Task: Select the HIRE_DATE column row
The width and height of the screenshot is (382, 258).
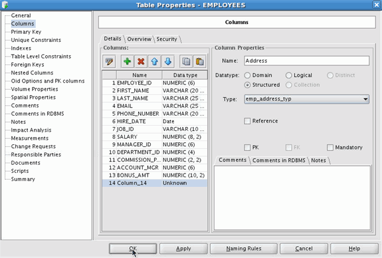Action: pyautogui.click(x=155, y=121)
